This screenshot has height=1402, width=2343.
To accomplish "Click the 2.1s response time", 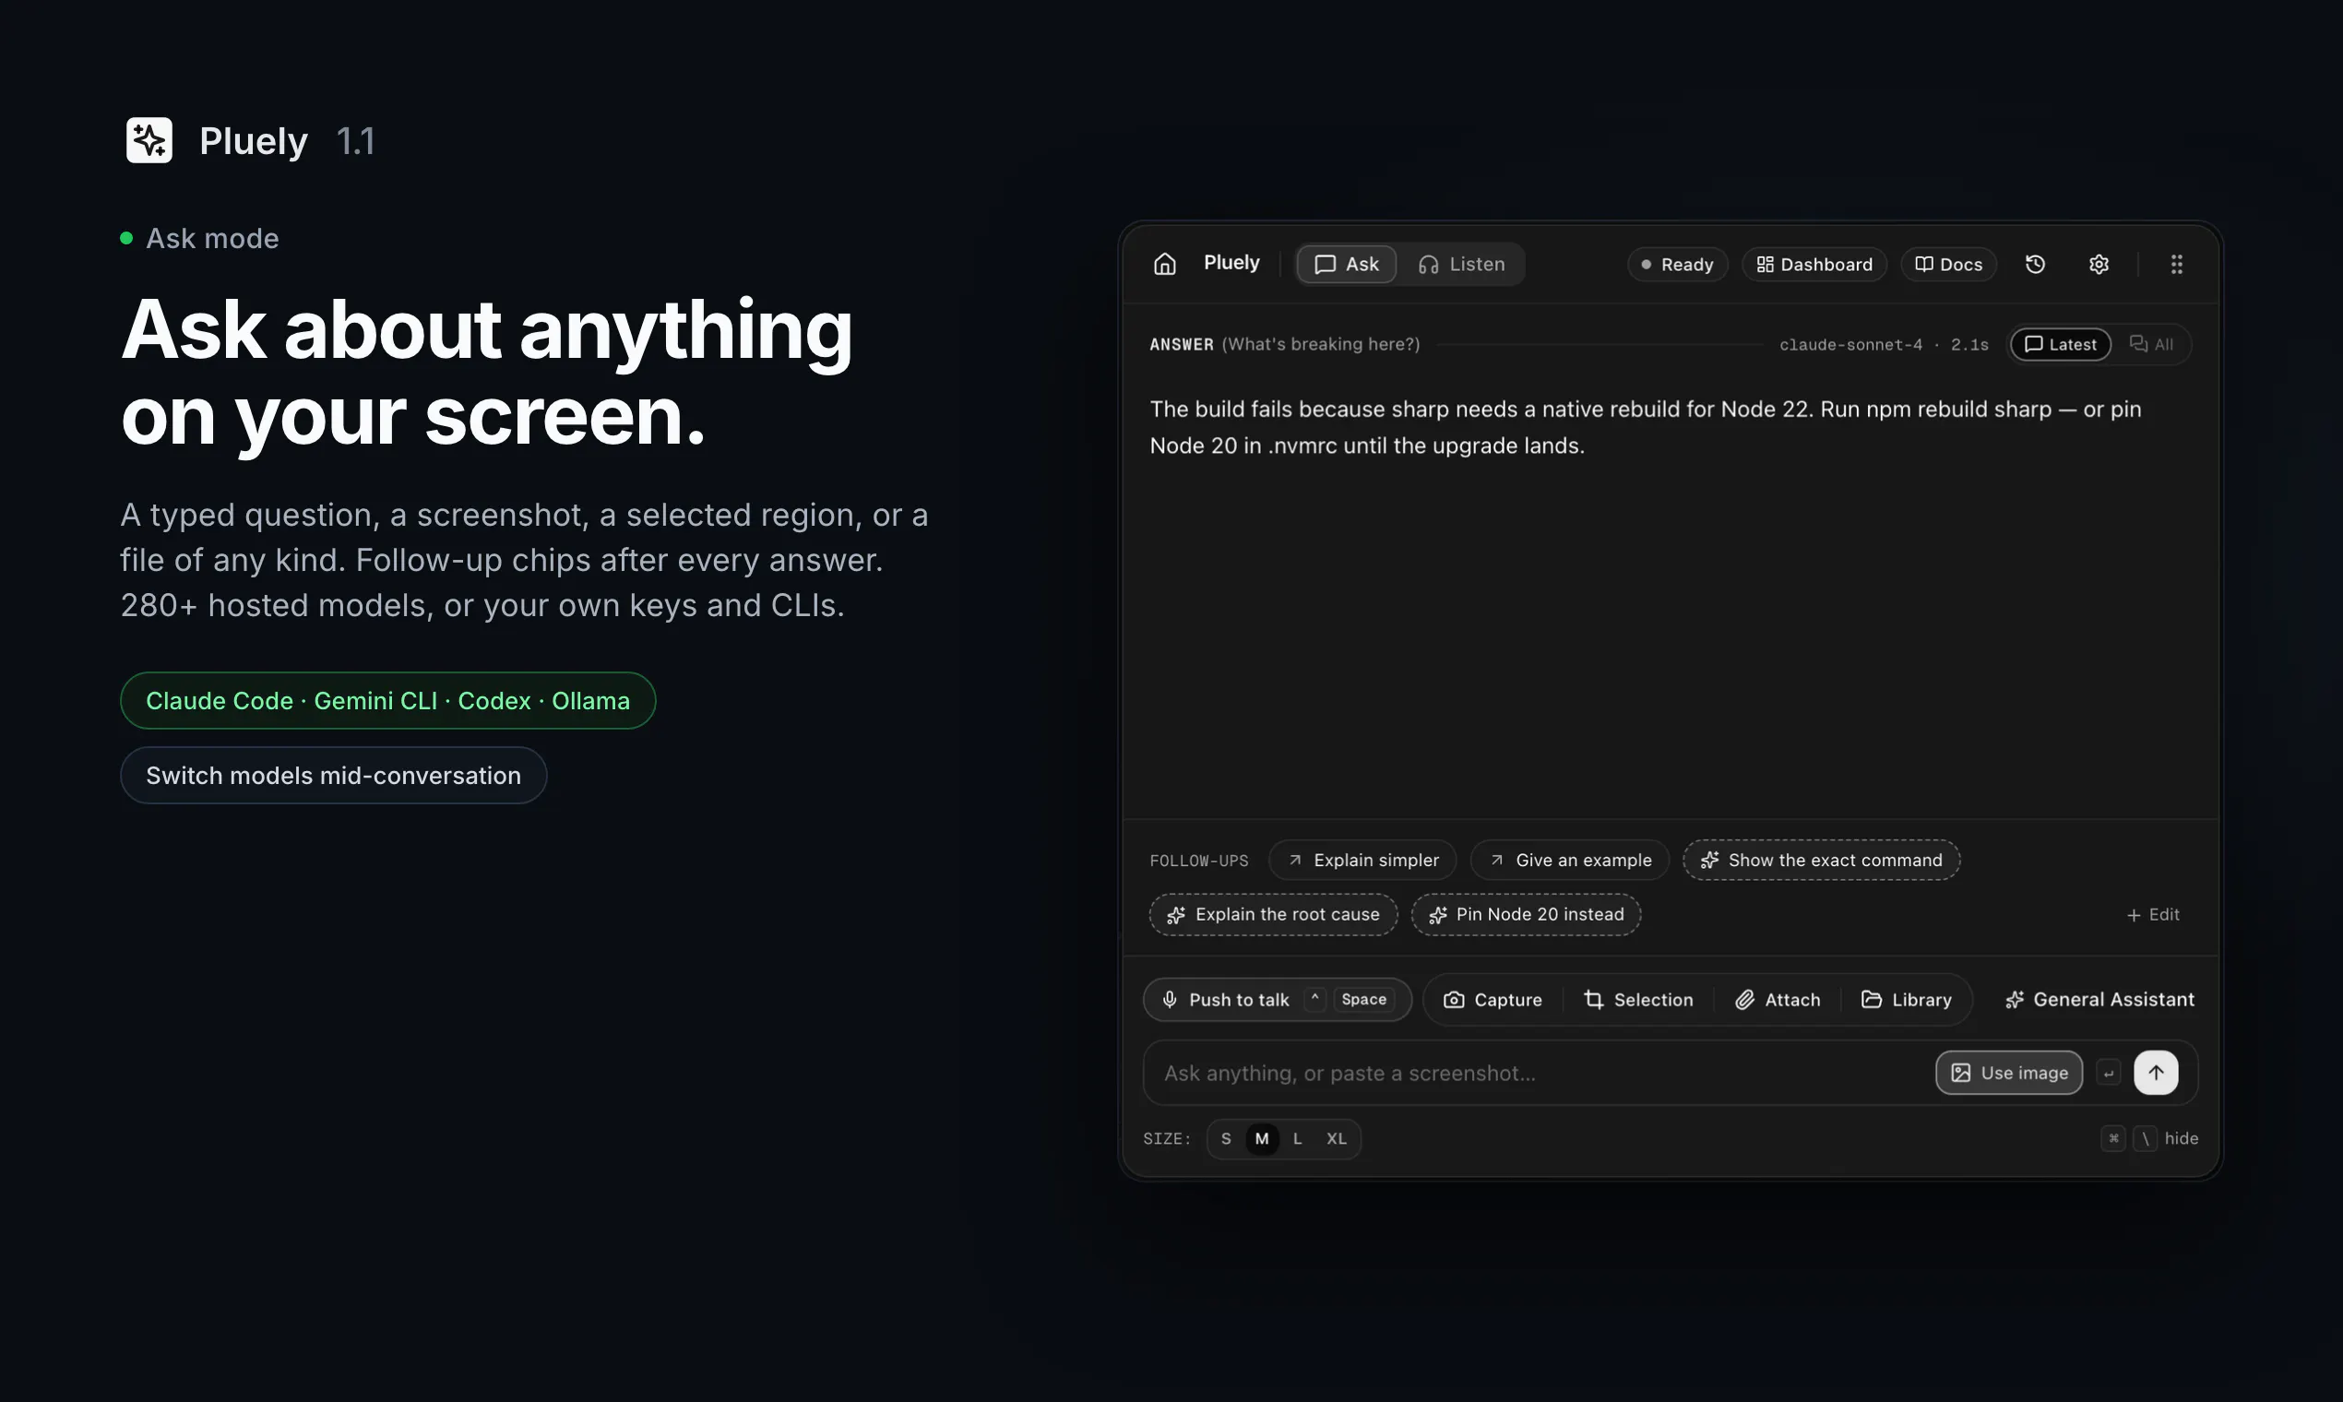I will (x=1969, y=345).
